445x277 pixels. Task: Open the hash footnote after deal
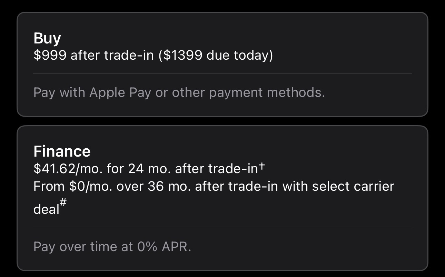pos(63,204)
